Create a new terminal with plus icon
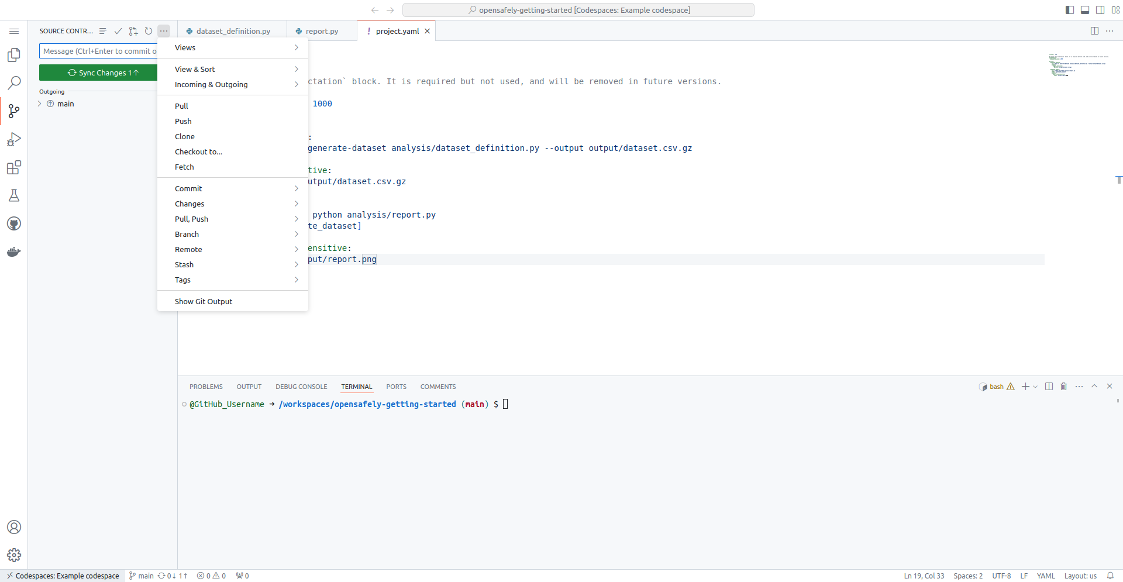This screenshot has width=1123, height=582. [1025, 387]
